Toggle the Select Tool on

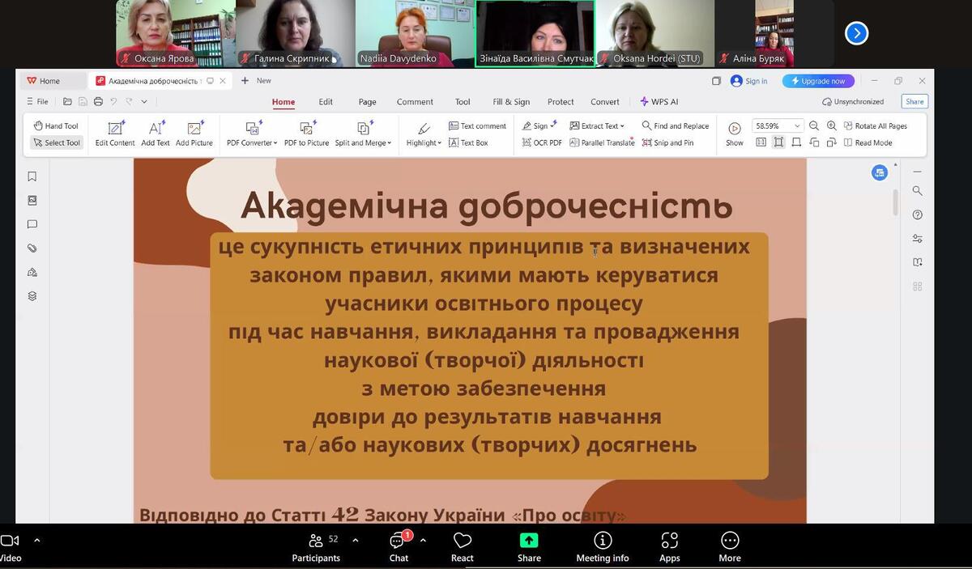click(57, 143)
